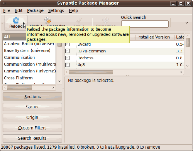The image size is (193, 151).
Task: Click the Sections filter button
Action: point(32,97)
